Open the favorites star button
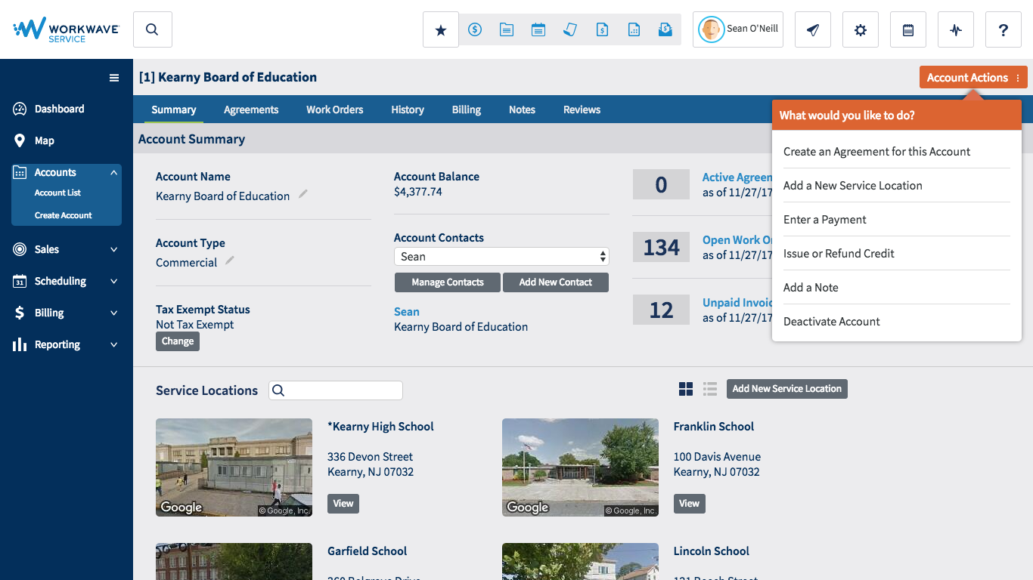This screenshot has width=1033, height=580. pyautogui.click(x=441, y=30)
